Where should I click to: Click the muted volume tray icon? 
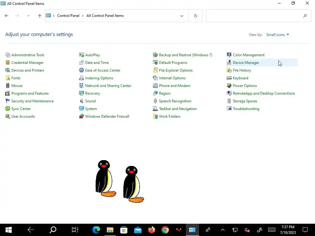pos(247,230)
